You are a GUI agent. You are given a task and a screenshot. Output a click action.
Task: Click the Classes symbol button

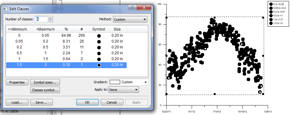pyautogui.click(x=45, y=90)
